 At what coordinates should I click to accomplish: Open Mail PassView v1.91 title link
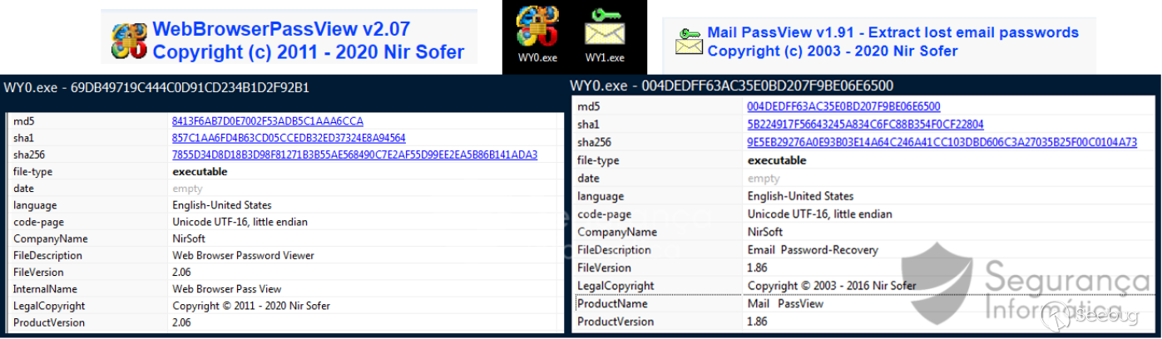click(893, 32)
